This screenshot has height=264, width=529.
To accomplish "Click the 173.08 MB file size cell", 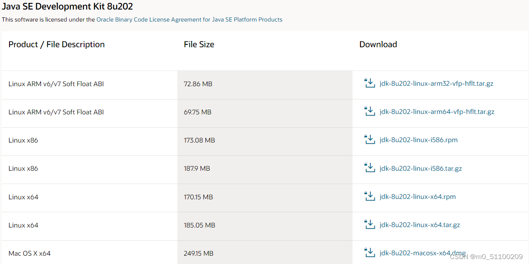I will (265, 141).
